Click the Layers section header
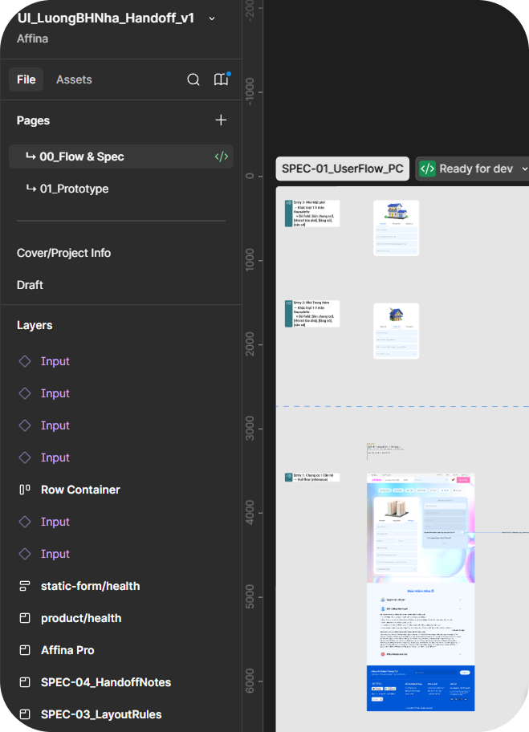Screen dimensions: 529x732 [x=35, y=325]
